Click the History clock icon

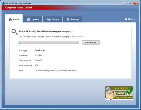(x=49, y=20)
